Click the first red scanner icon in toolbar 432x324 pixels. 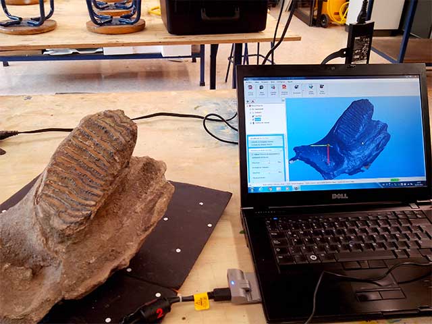pyautogui.click(x=250, y=87)
